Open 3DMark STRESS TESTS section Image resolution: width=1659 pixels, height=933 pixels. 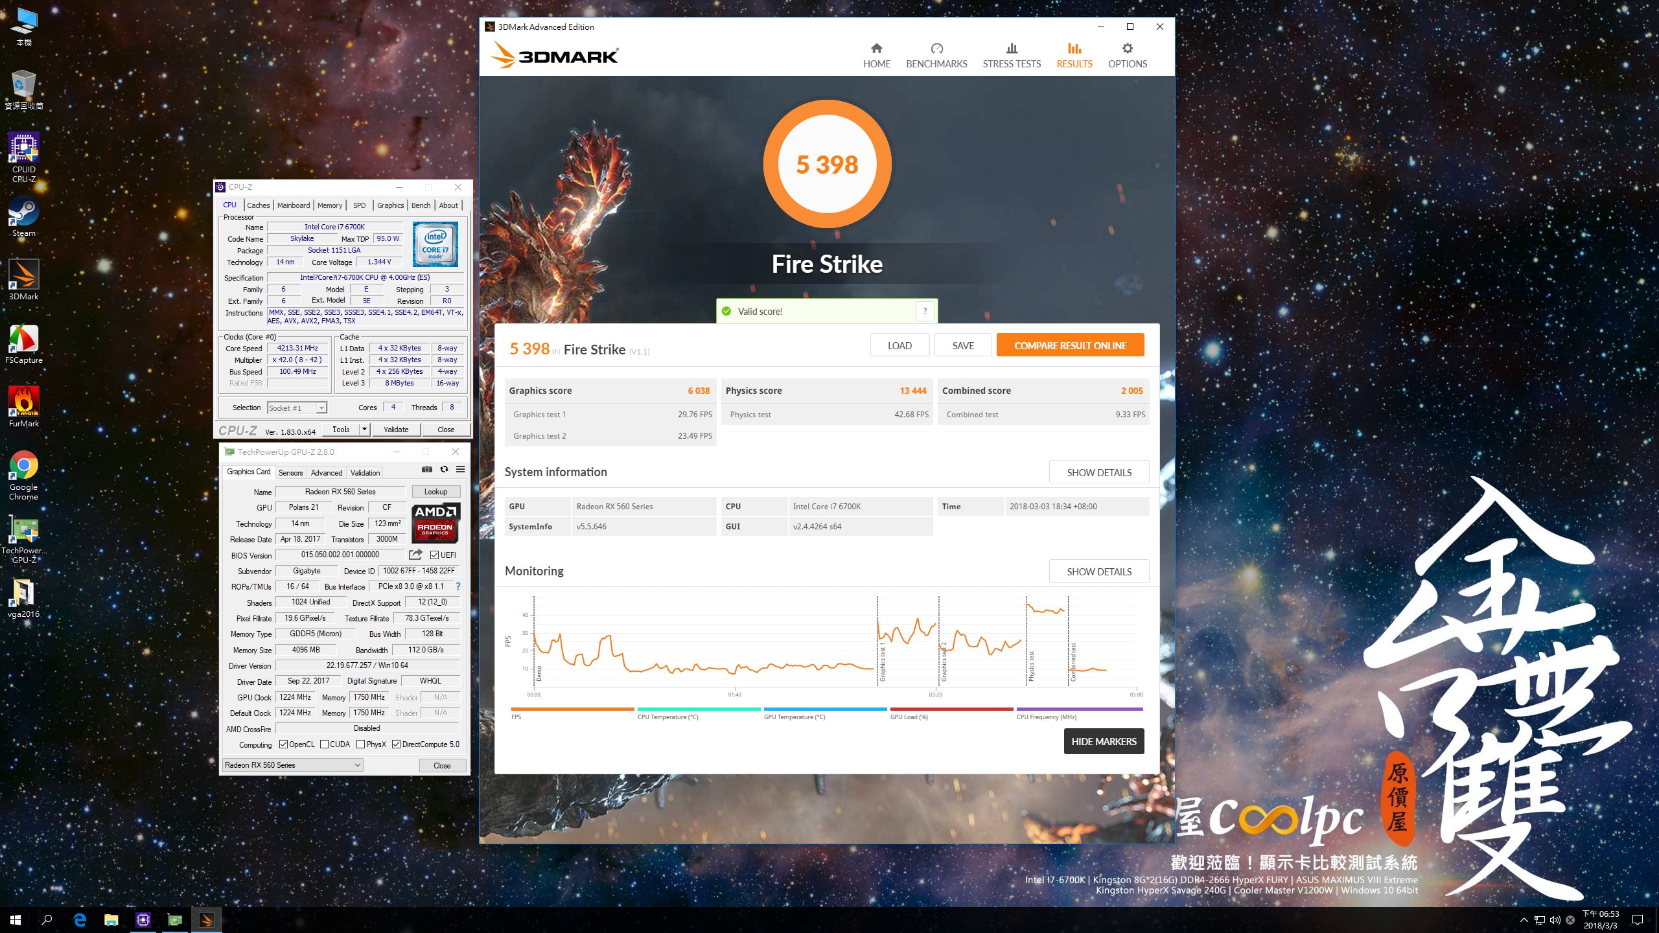[x=1012, y=56]
